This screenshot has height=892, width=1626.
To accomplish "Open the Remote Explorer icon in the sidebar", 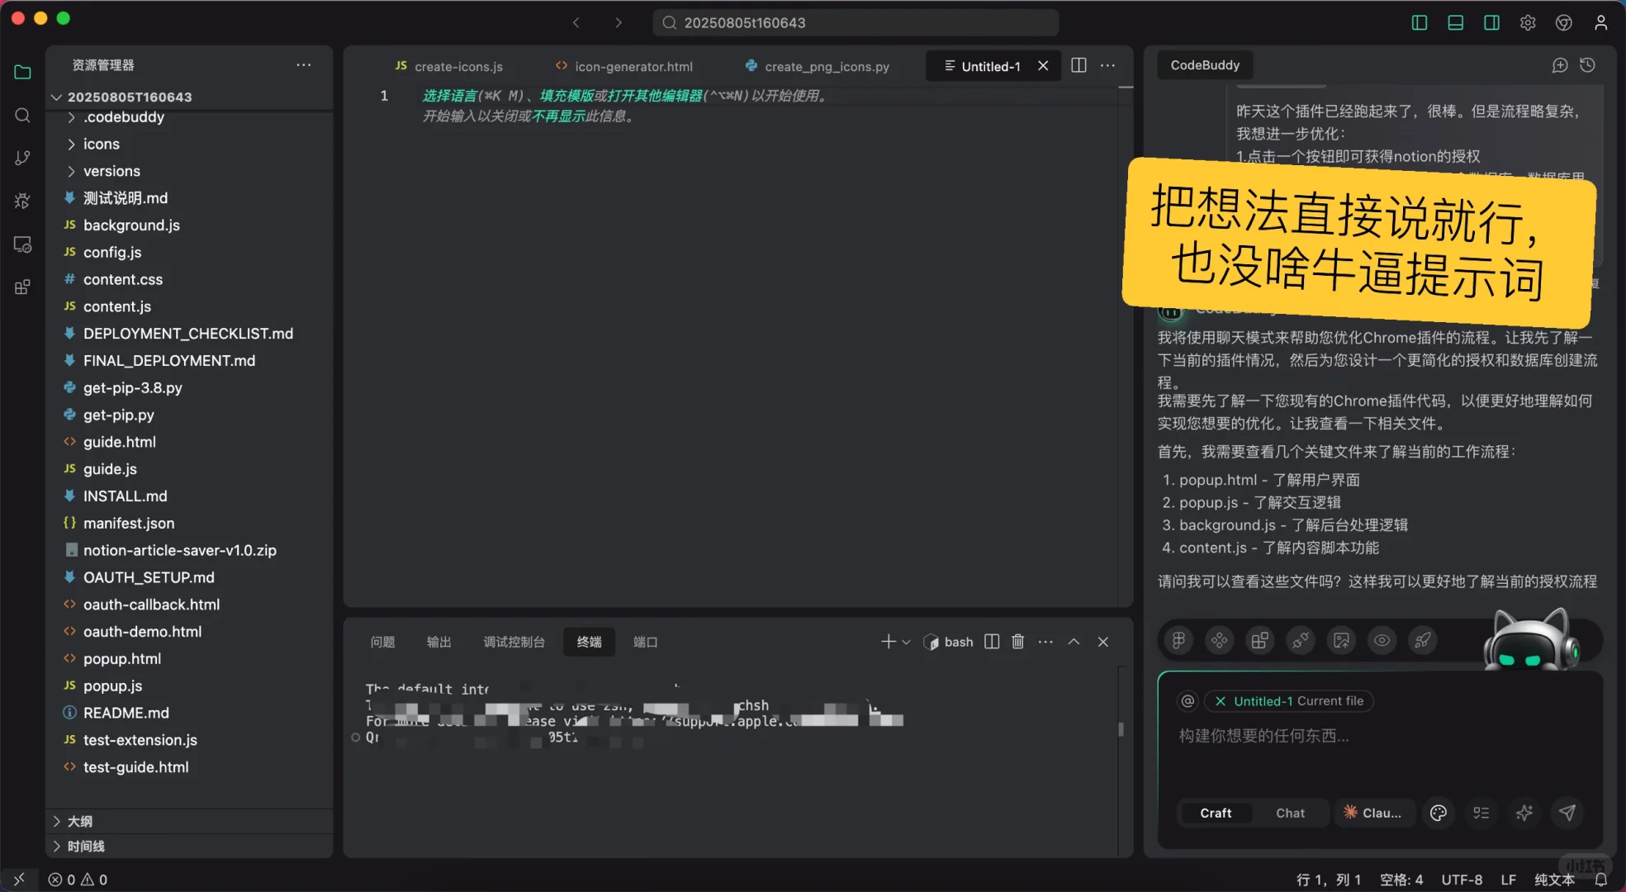I will click(22, 244).
